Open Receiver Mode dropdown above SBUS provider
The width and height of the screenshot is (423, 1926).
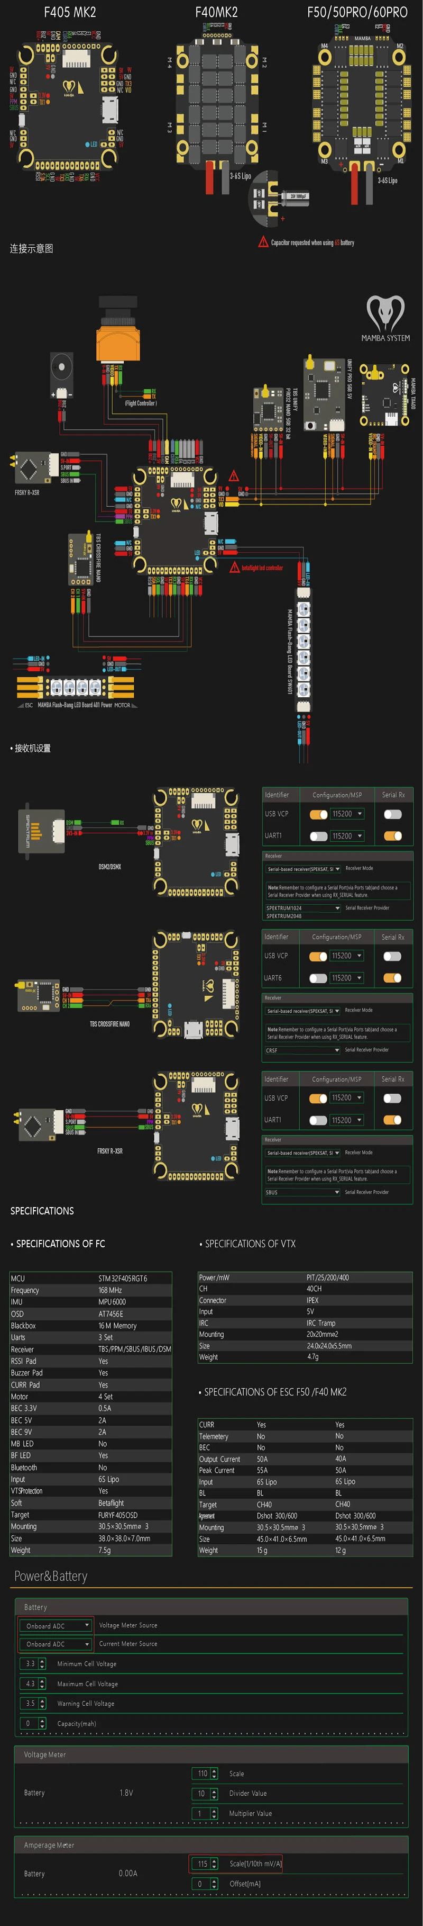302,1152
